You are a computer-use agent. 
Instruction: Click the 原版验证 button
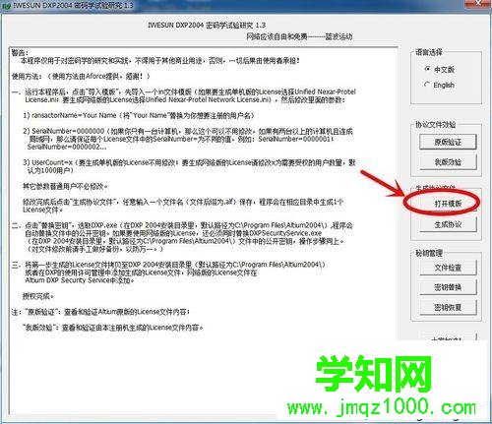(x=448, y=142)
